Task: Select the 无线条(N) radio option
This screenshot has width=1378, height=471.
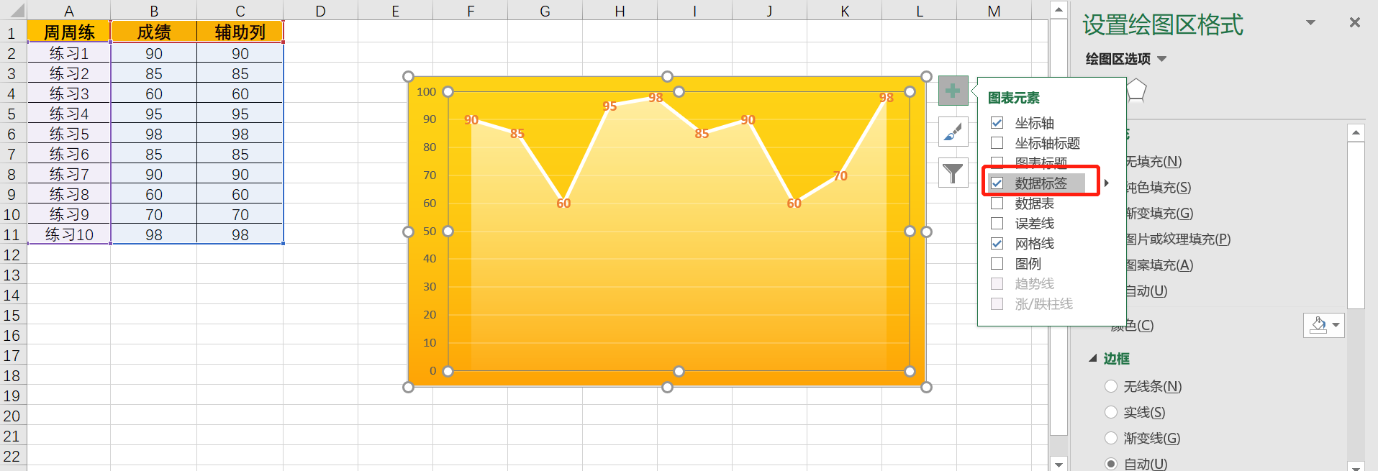Action: [x=1111, y=387]
